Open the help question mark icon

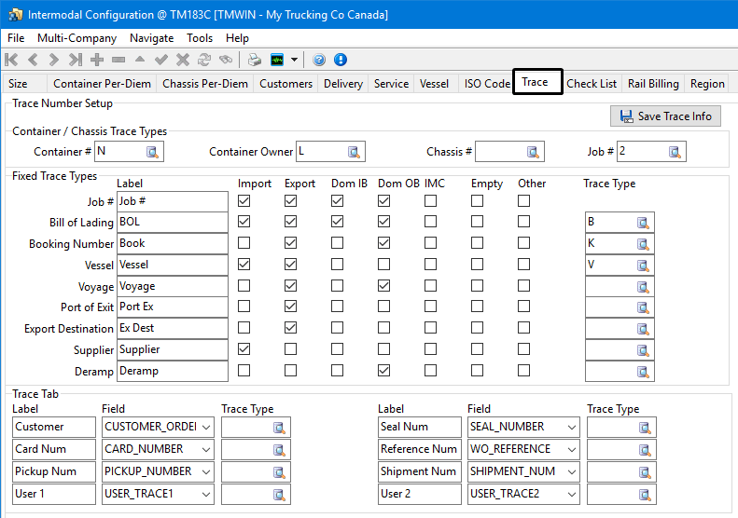pos(319,60)
